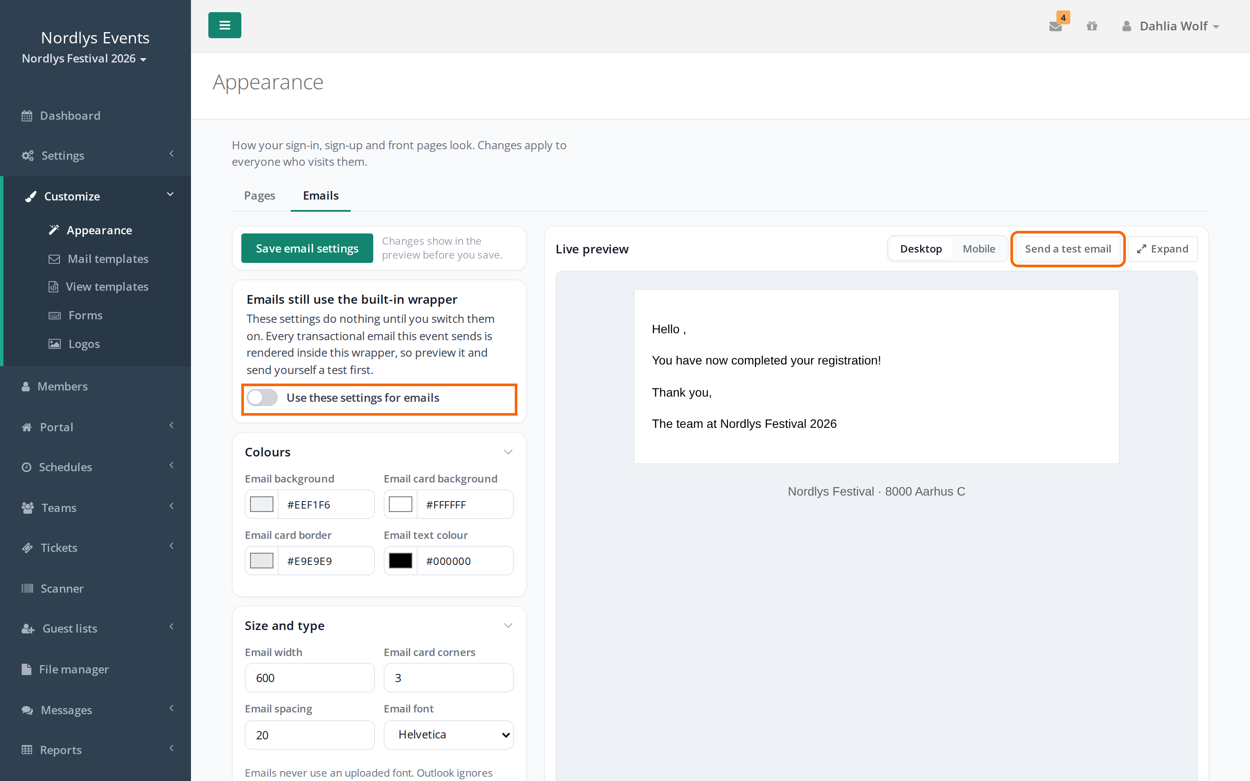Click the Logos picture icon
Image resolution: width=1250 pixels, height=781 pixels.
(x=55, y=344)
